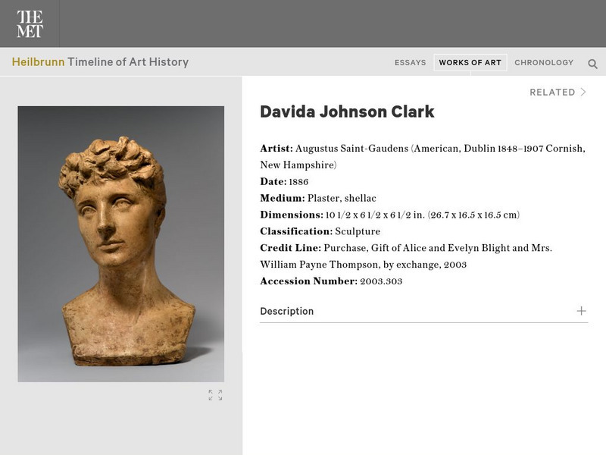Click the dimensions value line

click(423, 215)
